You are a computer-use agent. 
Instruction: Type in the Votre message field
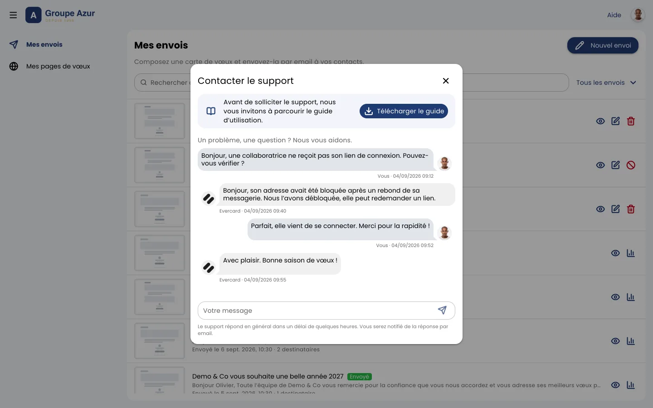tap(317, 311)
